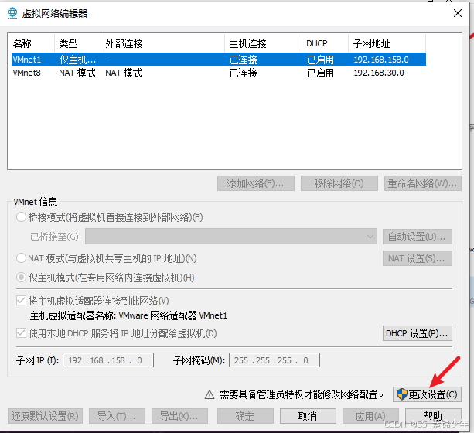Click the Virtual Network Editor globe icon

(x=12, y=13)
